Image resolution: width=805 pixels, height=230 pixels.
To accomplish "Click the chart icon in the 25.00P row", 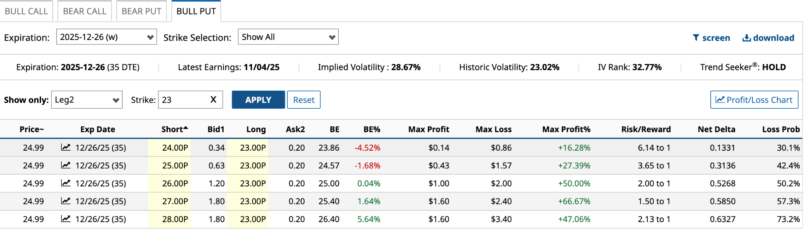I will [x=66, y=165].
